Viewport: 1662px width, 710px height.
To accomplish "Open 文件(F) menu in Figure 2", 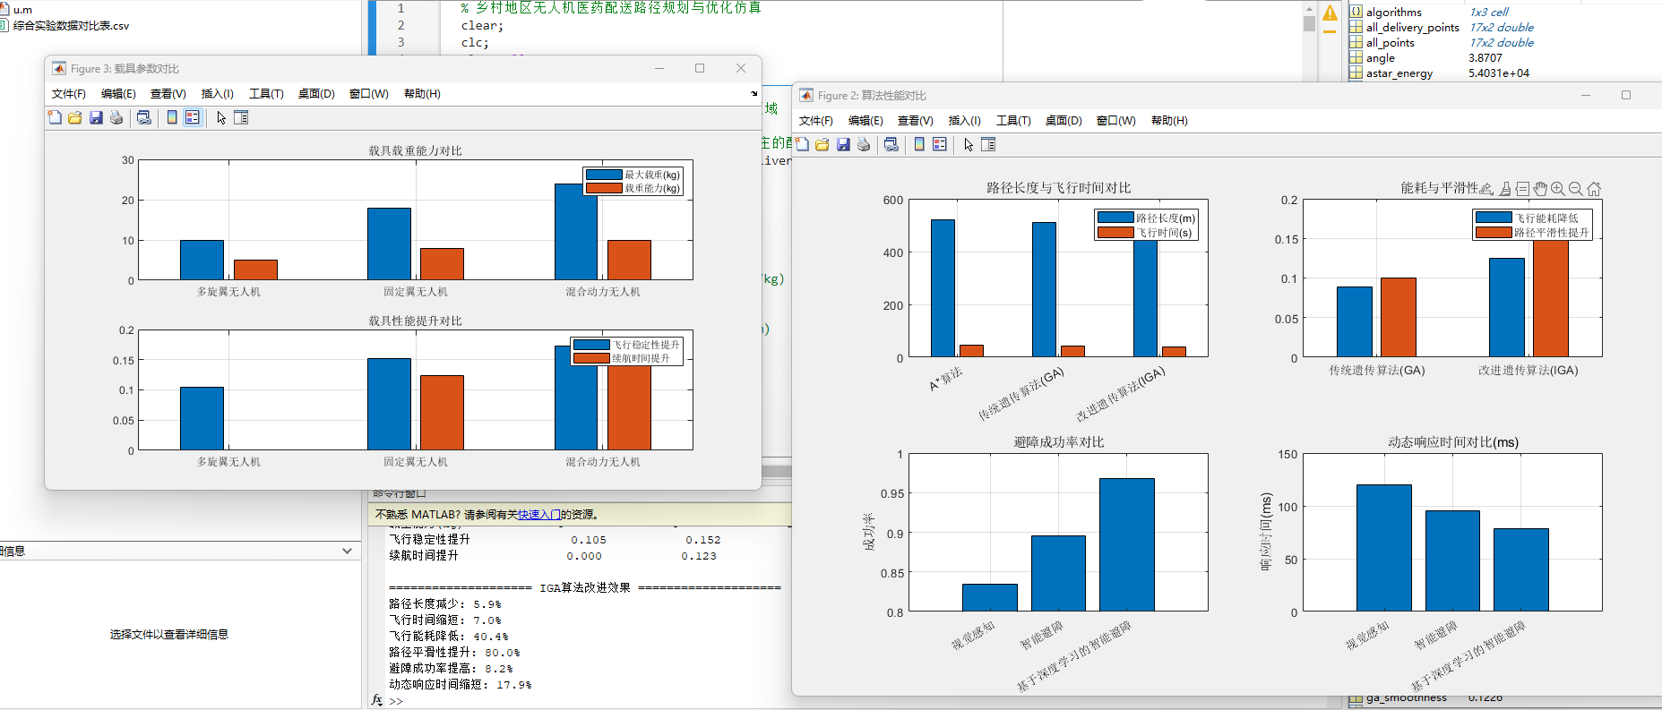I will coord(815,120).
